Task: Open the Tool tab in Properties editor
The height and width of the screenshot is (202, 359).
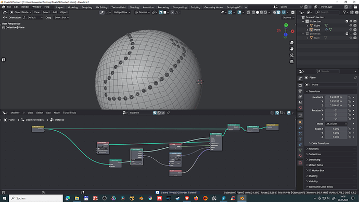Action: point(300,78)
